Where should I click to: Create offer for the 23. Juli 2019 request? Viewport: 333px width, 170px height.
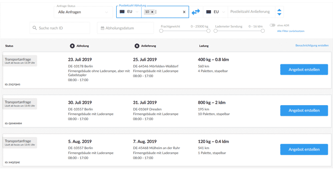pyautogui.click(x=304, y=70)
